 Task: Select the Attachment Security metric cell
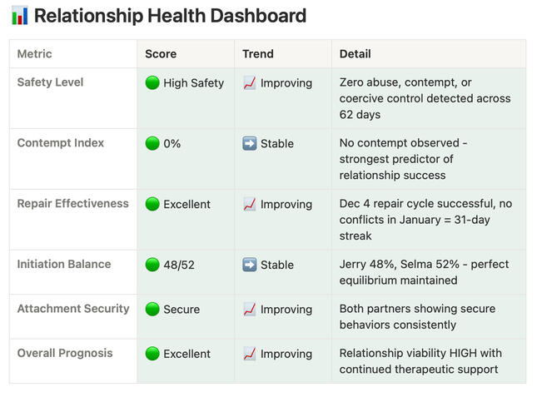73,309
